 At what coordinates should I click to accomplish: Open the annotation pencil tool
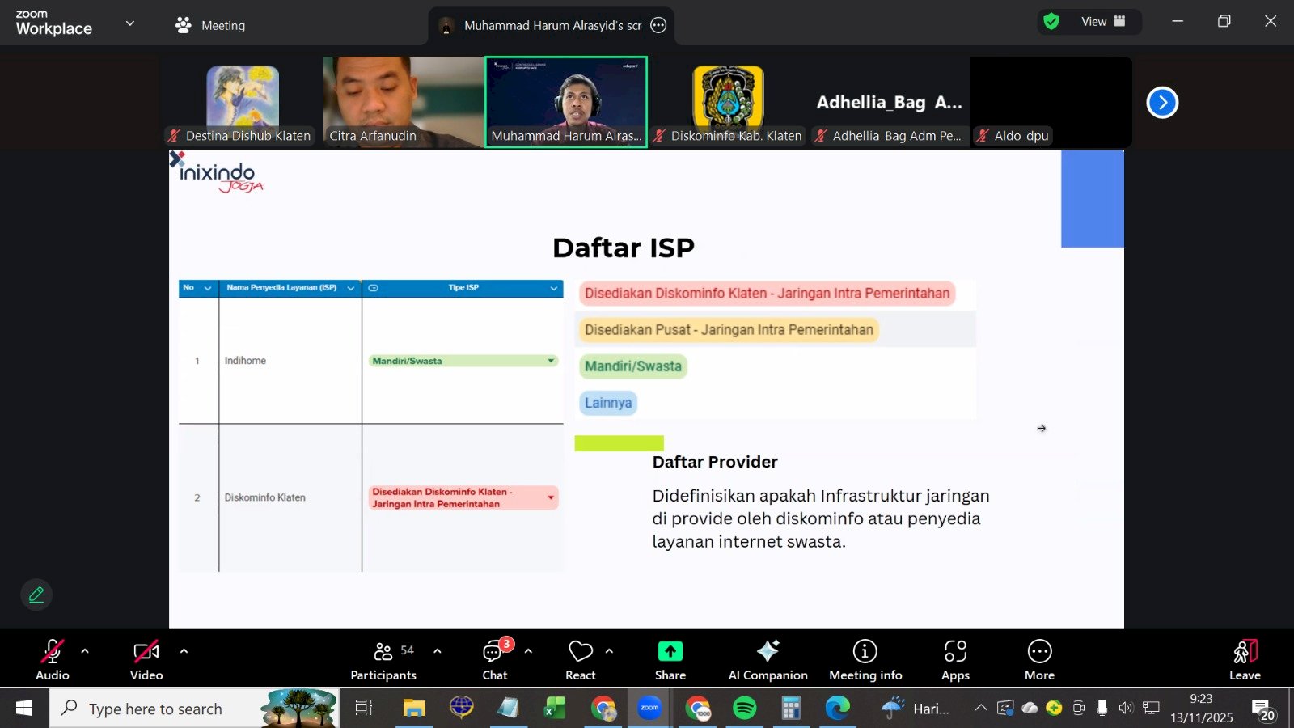pos(36,595)
